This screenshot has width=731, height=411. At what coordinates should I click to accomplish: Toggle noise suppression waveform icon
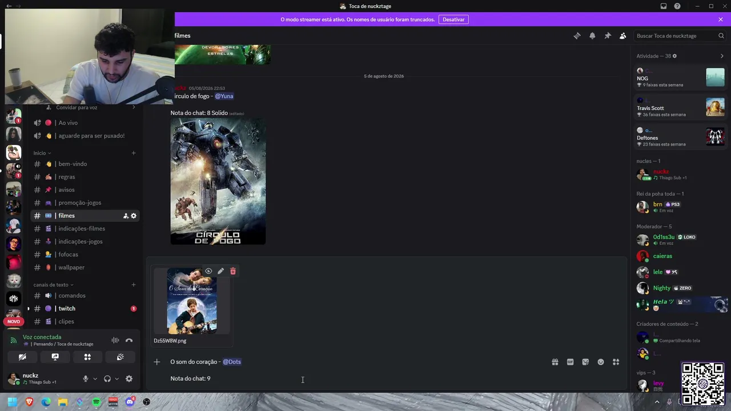pos(115,340)
